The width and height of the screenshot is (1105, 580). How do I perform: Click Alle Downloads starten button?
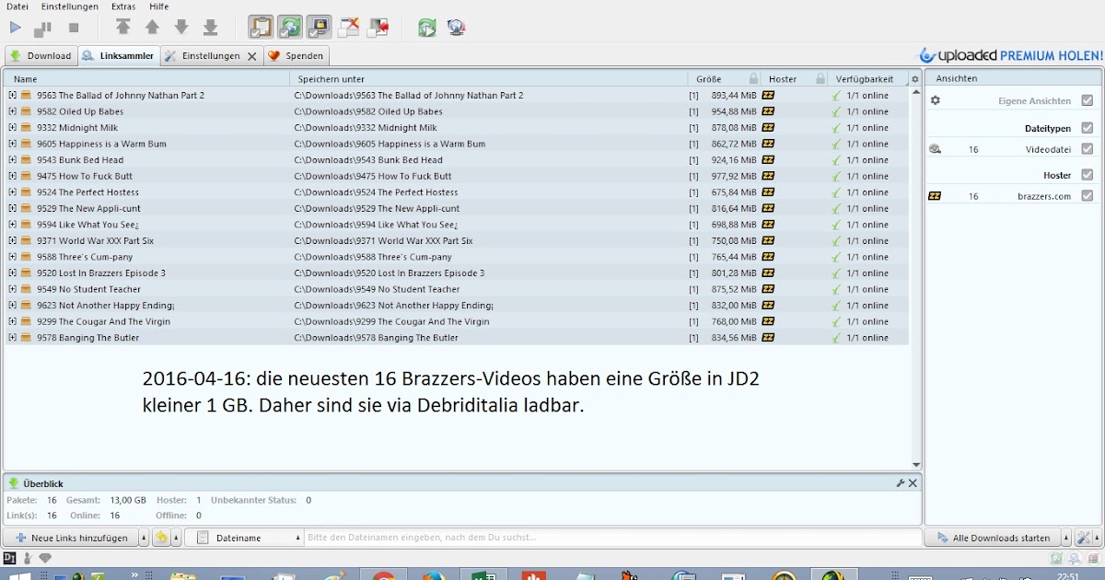(x=993, y=538)
